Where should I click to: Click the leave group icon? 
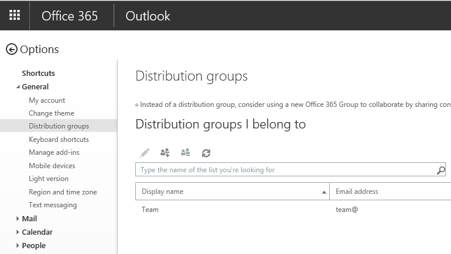coord(186,153)
